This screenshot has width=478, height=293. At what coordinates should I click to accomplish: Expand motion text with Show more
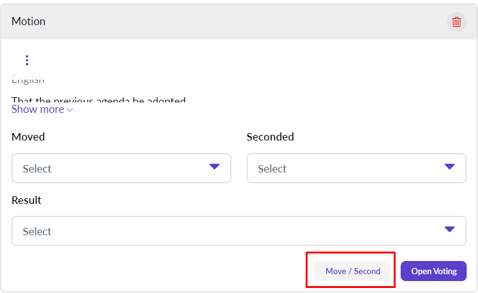click(x=38, y=109)
